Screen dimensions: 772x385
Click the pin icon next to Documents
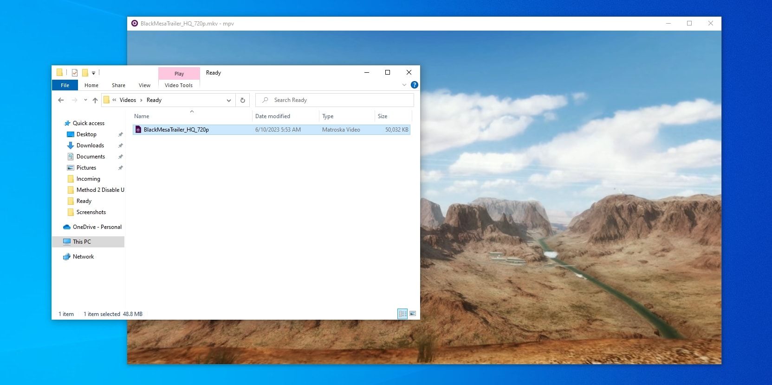click(x=120, y=157)
